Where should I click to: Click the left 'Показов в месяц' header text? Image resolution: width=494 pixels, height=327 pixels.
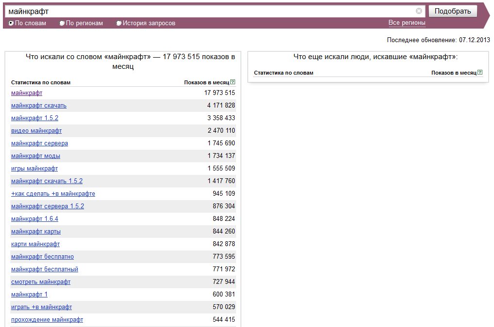[206, 82]
